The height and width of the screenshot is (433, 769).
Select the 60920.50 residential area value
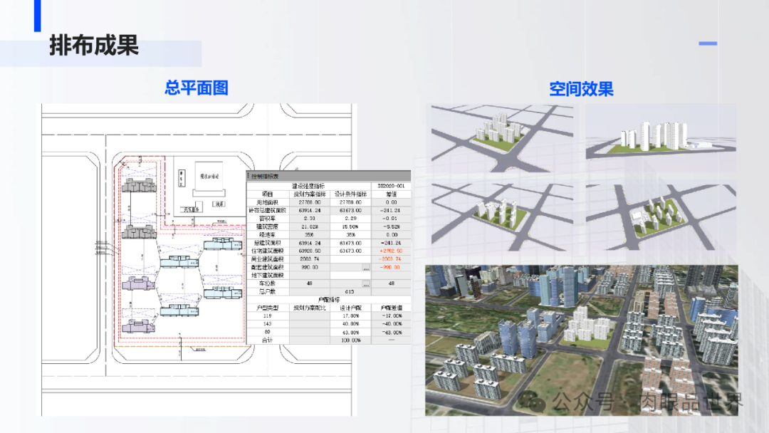coord(310,251)
